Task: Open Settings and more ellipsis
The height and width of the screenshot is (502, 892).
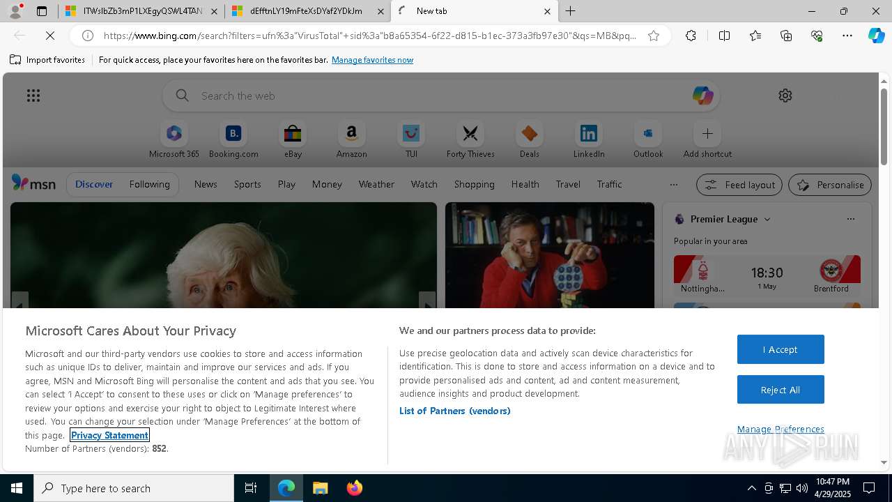Action: click(x=847, y=36)
